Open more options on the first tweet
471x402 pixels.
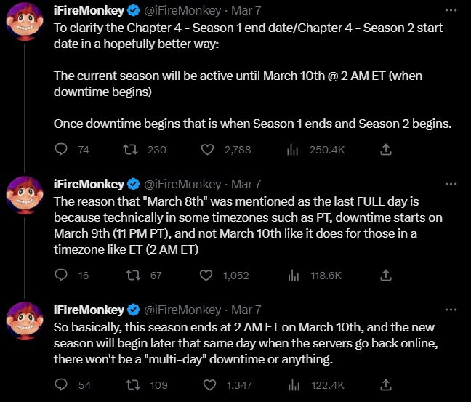(x=451, y=10)
